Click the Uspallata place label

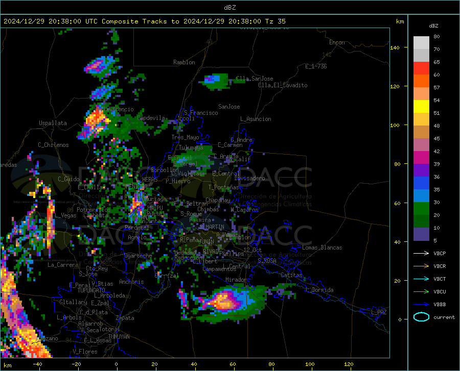tap(53, 123)
